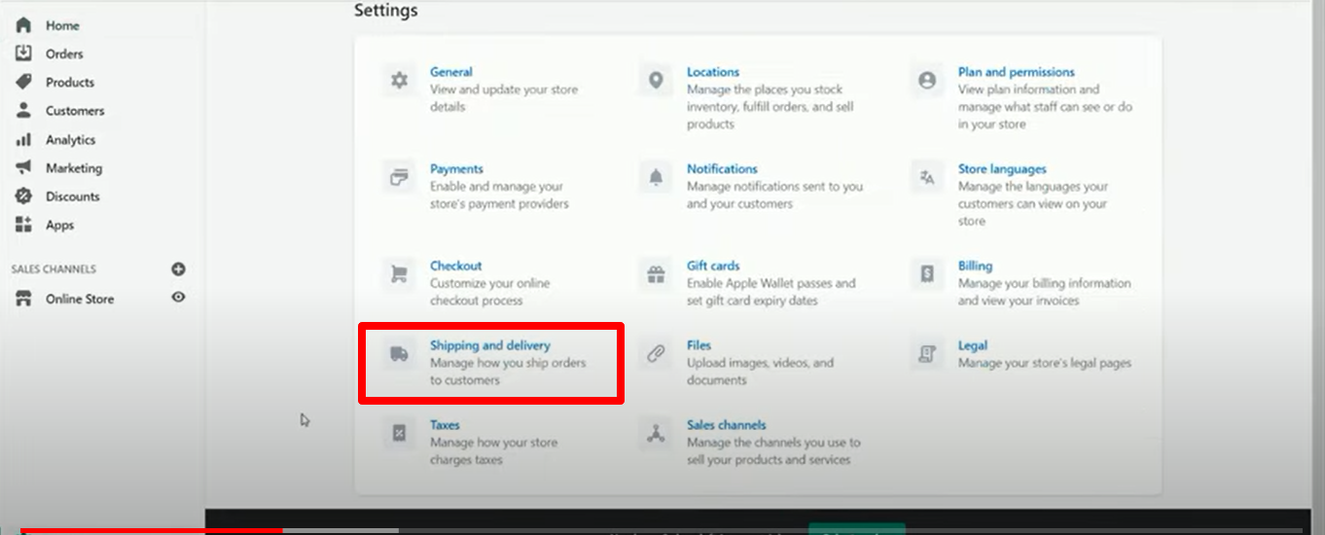
Task: Open Discounts menu item
Action: [73, 196]
